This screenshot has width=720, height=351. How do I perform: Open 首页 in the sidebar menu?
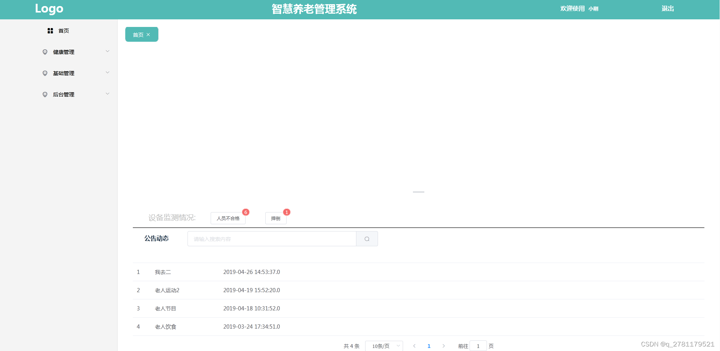coord(59,31)
